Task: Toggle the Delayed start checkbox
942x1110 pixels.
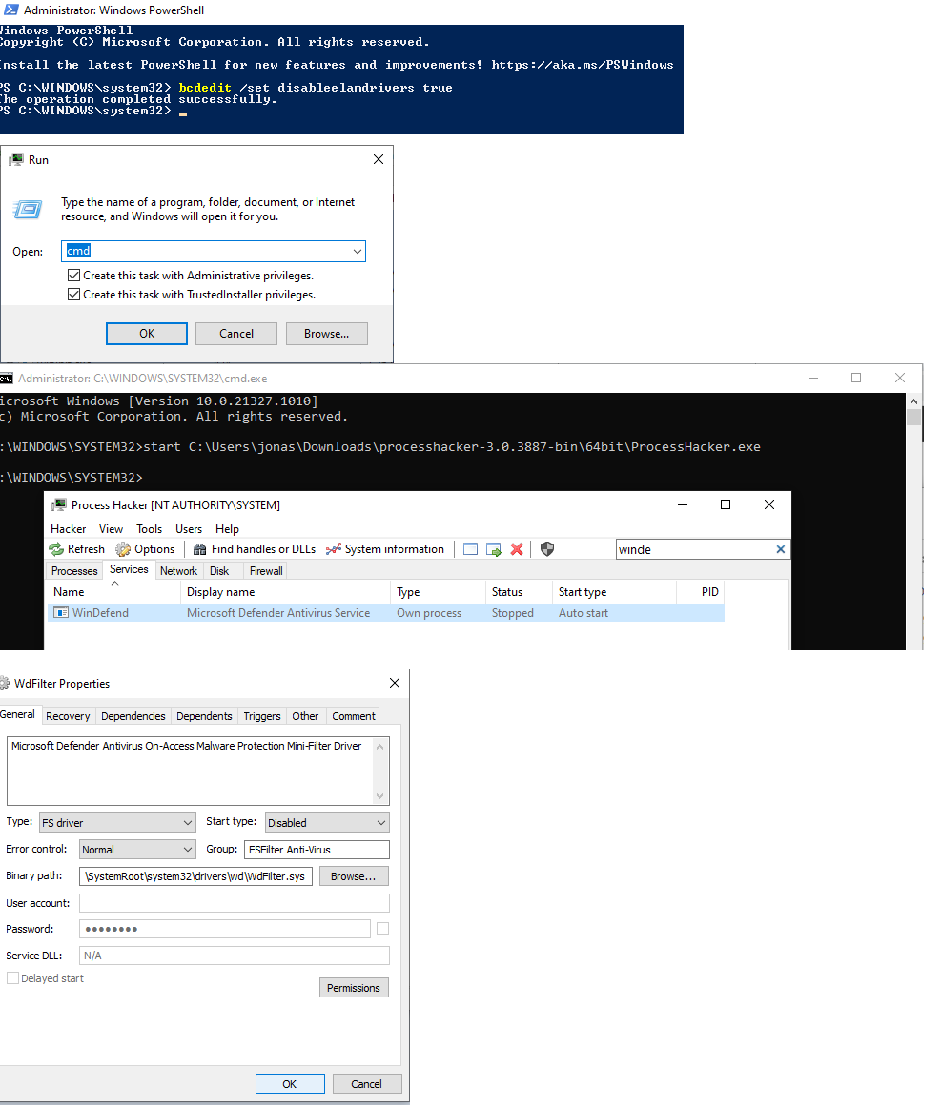Action: click(x=12, y=978)
